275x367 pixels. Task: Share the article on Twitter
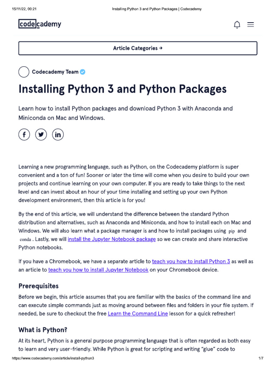point(41,134)
